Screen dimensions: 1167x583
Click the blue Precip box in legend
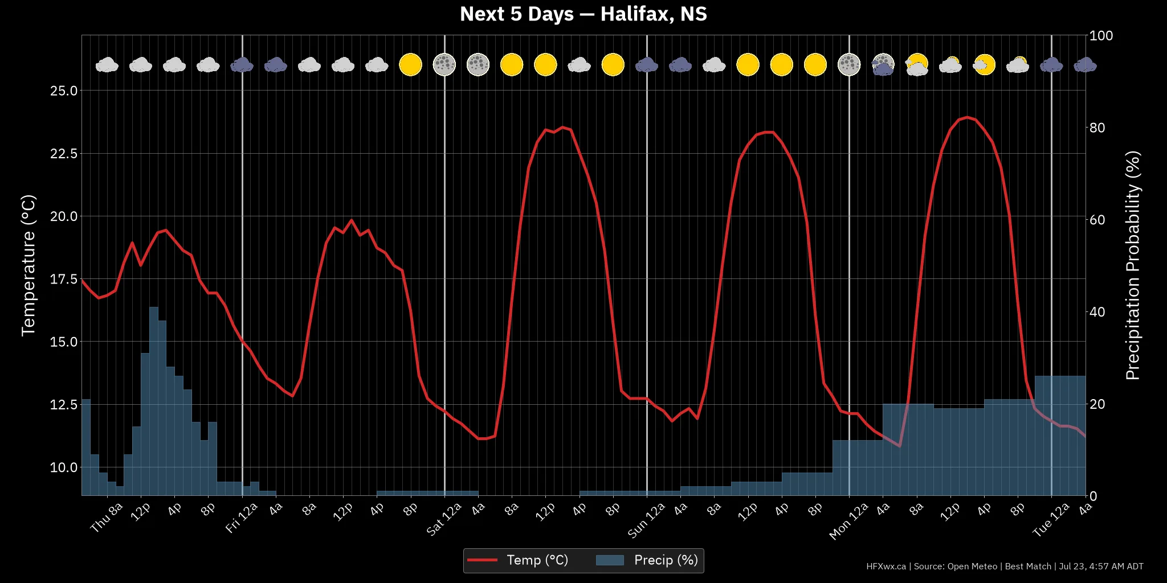point(610,560)
